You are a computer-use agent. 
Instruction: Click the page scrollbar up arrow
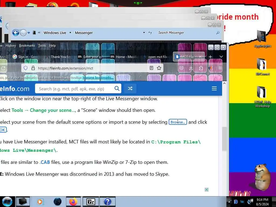(224, 83)
